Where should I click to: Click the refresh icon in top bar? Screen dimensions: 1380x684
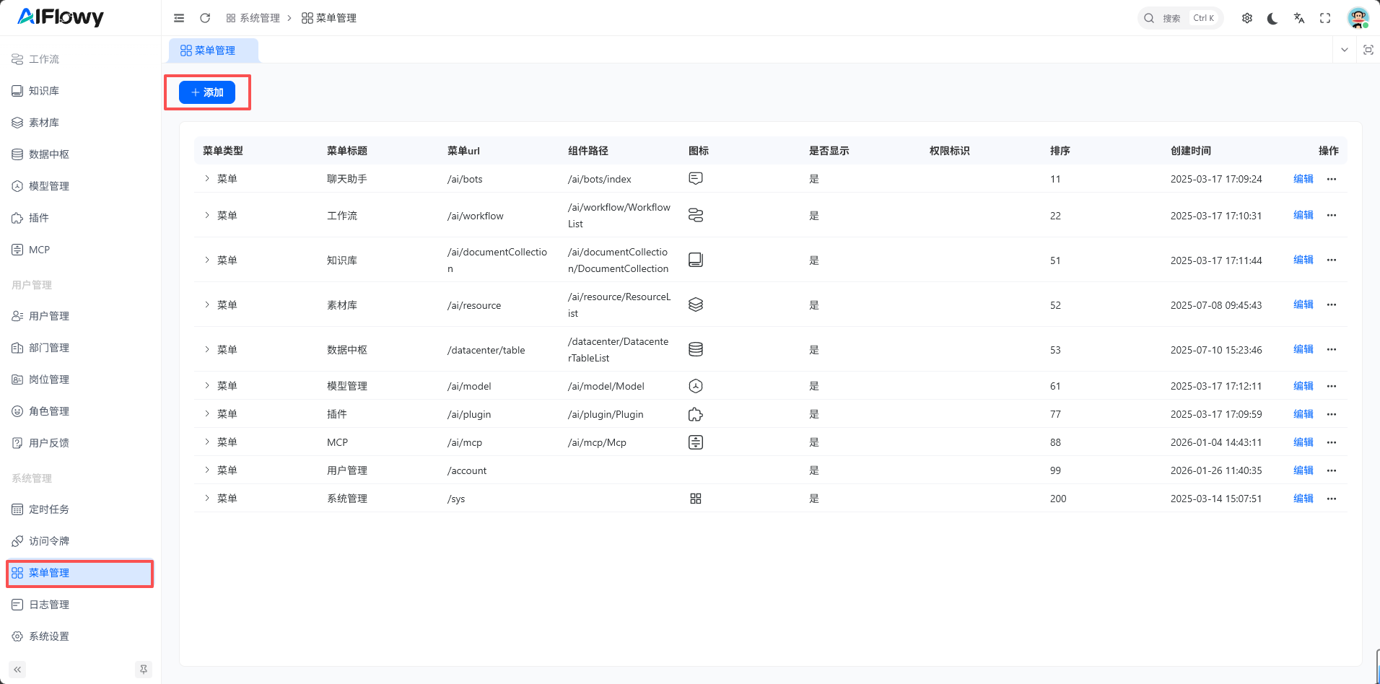tap(205, 18)
